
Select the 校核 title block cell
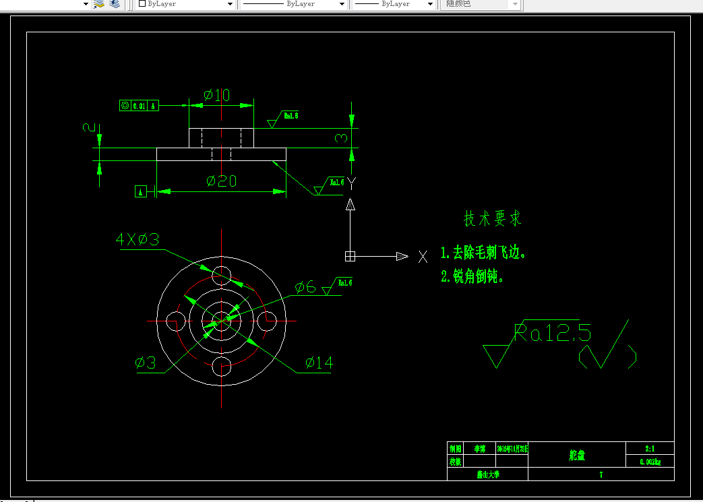(455, 461)
